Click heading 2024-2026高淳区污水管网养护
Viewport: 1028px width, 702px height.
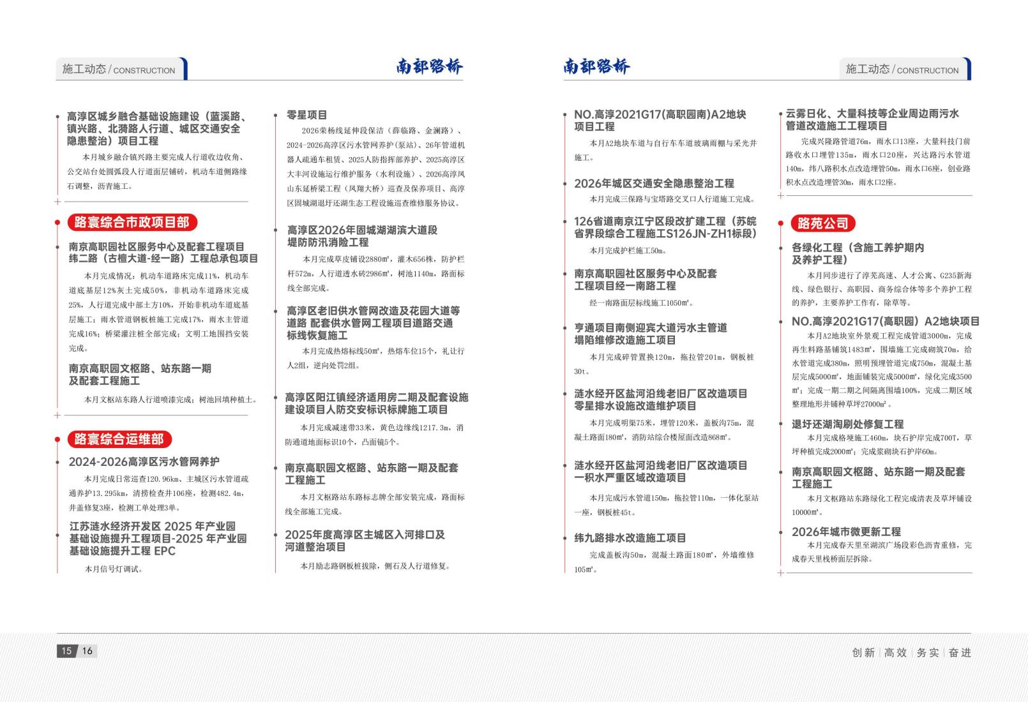[144, 461]
